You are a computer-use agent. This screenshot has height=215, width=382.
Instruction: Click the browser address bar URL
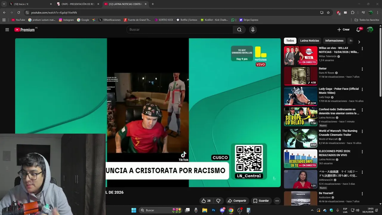tap(54, 13)
